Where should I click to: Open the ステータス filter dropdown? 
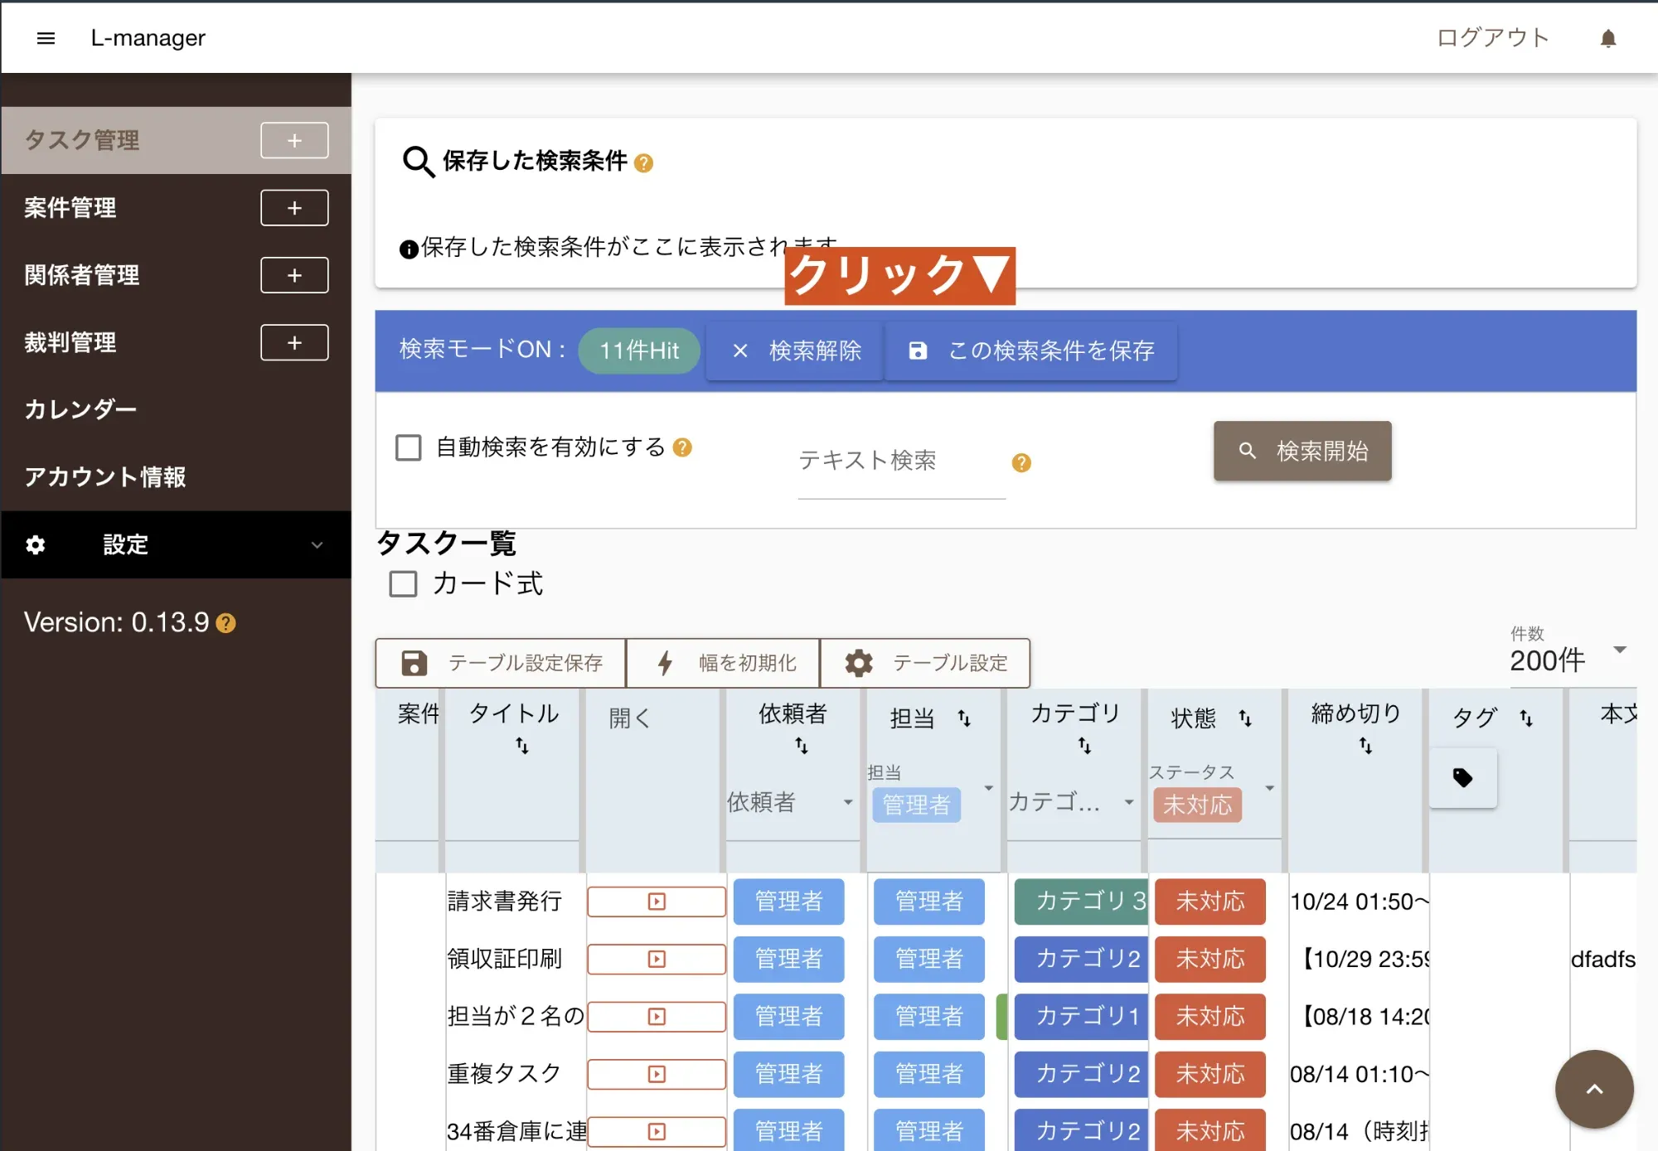(x=1268, y=789)
